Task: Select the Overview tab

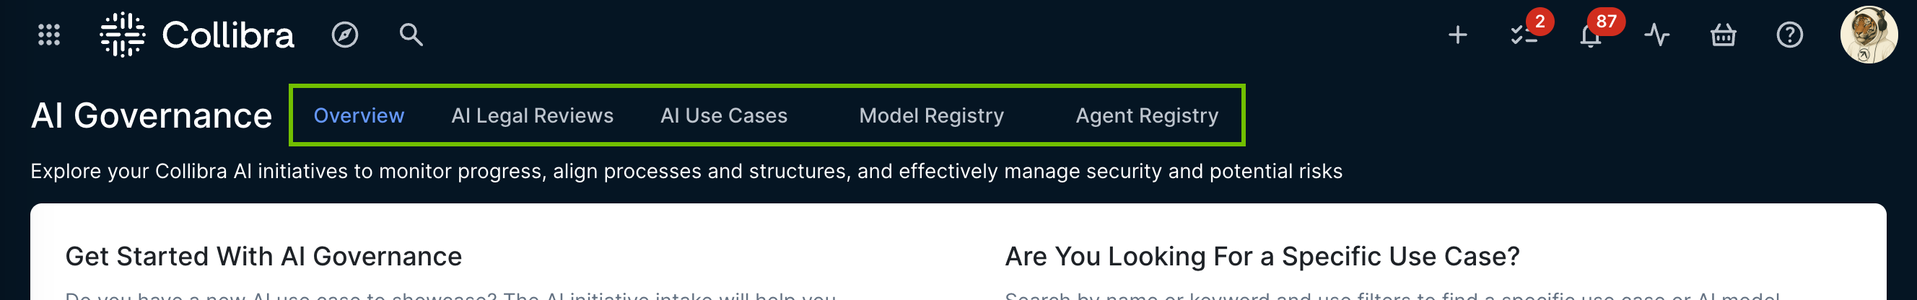Action: point(359,115)
